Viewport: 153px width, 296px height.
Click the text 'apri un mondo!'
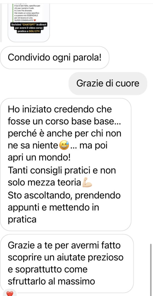(39, 158)
